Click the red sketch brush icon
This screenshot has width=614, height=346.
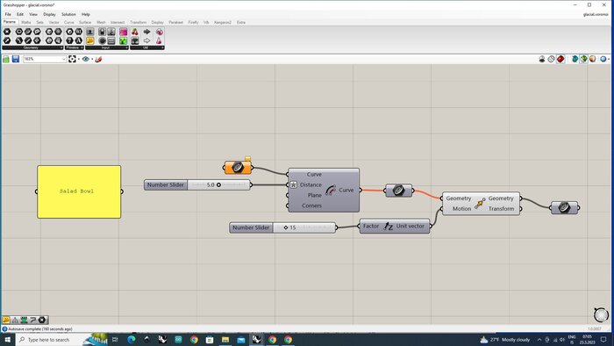point(98,59)
